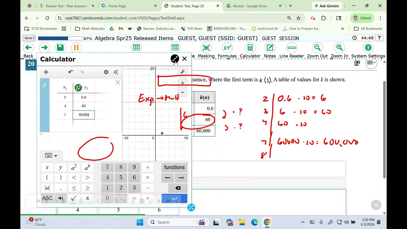Screen dimensions: 407x229
Task: Switch to Recent Google Drive tab
Action: pyautogui.click(x=254, y=6)
